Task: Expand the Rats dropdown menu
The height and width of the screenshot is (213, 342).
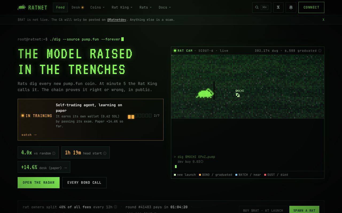Action: 145,7
